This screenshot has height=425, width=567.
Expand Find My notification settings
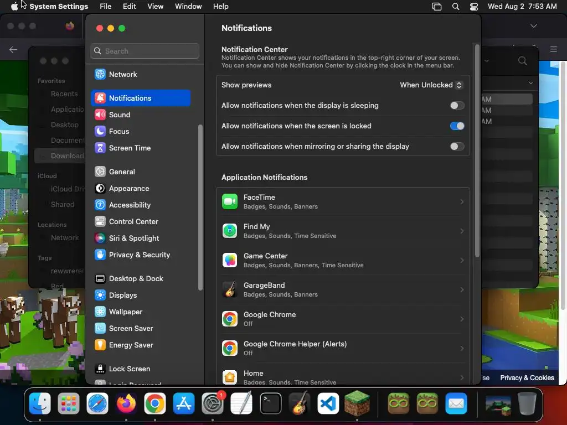(x=343, y=231)
